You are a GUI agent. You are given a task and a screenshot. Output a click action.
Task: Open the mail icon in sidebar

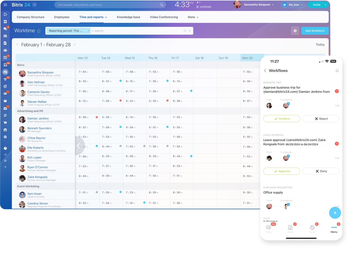tap(5, 94)
